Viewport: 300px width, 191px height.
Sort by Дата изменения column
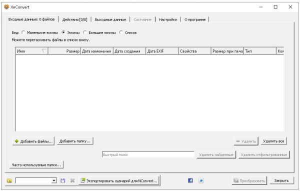97,51
